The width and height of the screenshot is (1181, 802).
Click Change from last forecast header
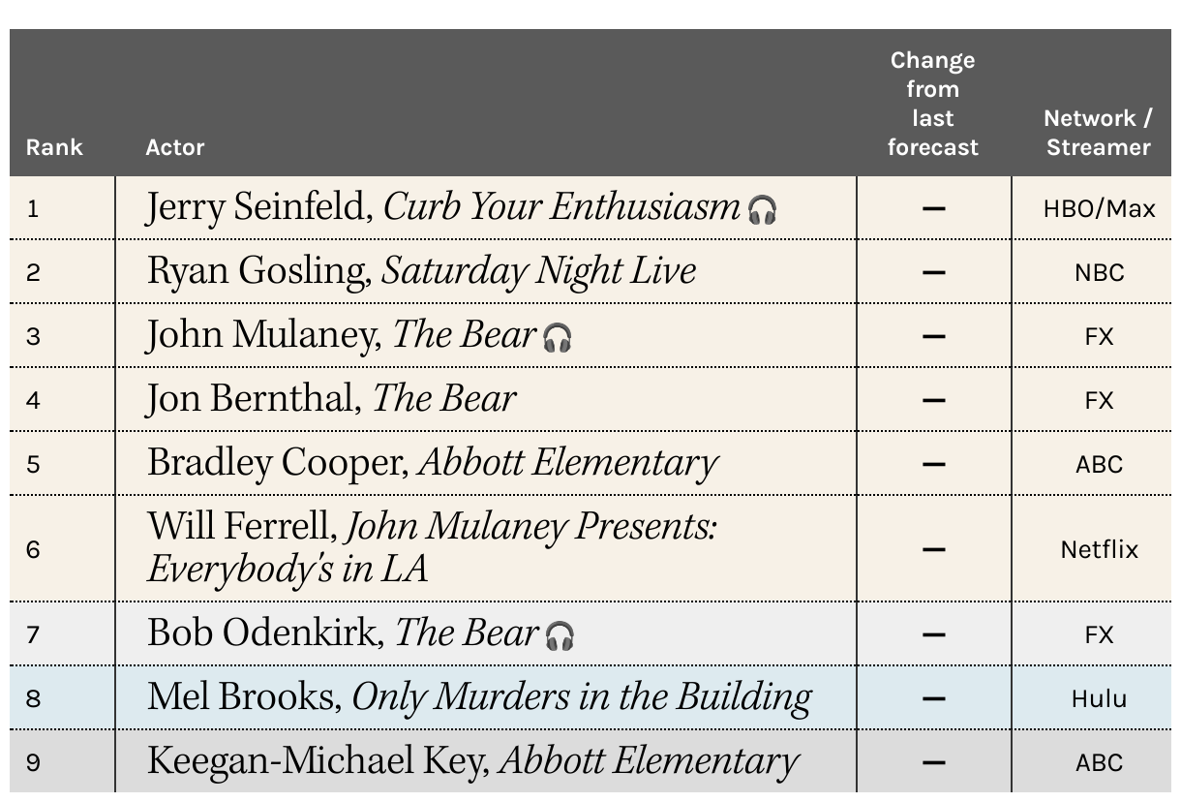(x=933, y=104)
